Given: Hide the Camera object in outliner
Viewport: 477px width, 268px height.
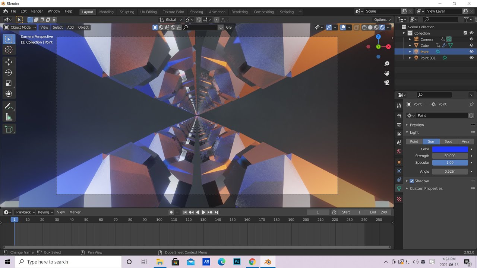Looking at the screenshot, I should (x=471, y=39).
